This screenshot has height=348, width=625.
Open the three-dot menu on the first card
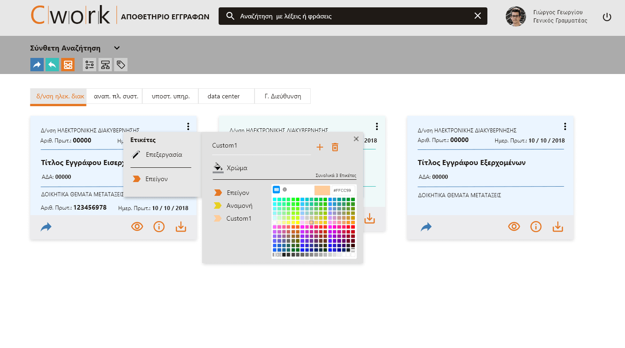188,126
